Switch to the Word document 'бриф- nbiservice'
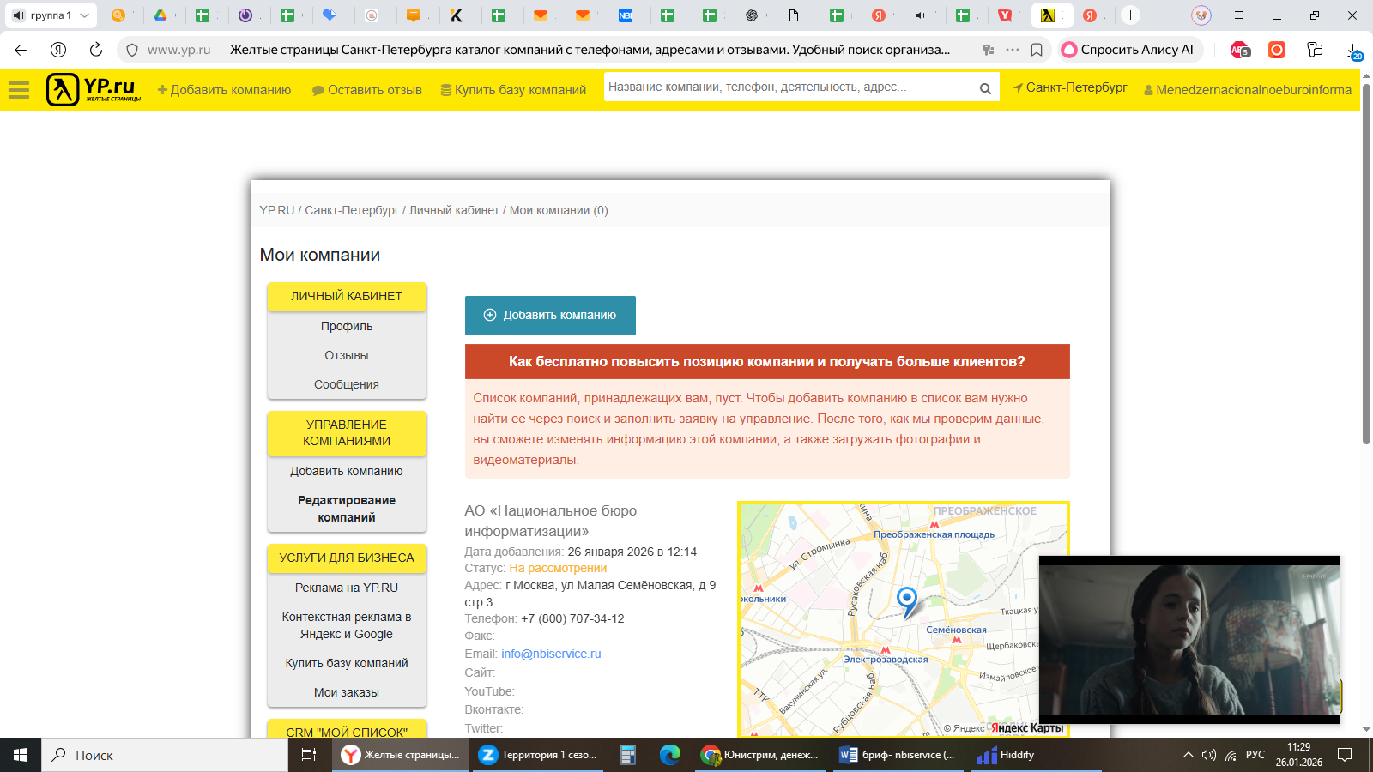The image size is (1373, 772). (x=898, y=755)
